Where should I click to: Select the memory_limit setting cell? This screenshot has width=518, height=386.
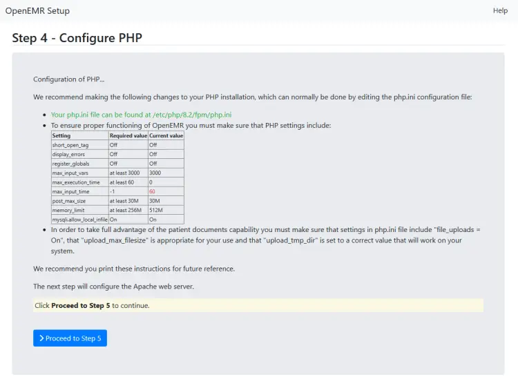point(67,209)
